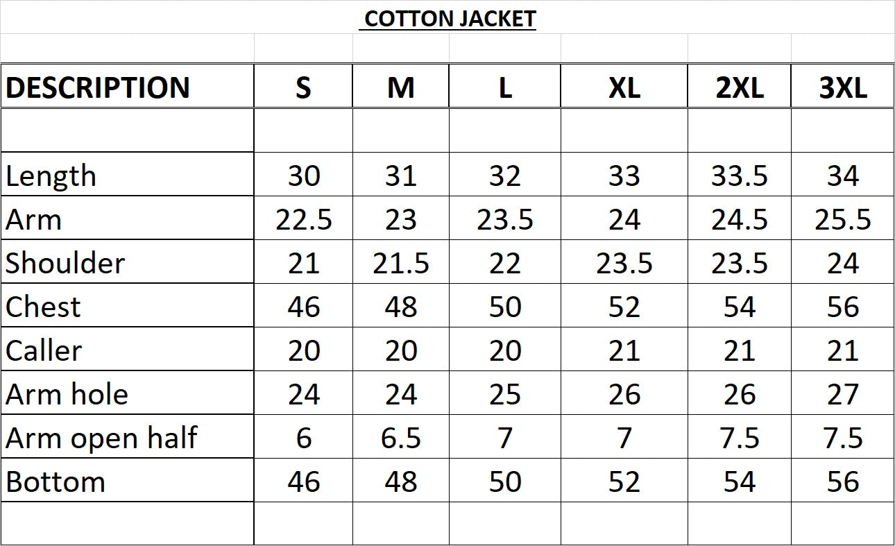
Task: Select the Arm open half value for M
Action: coord(400,438)
